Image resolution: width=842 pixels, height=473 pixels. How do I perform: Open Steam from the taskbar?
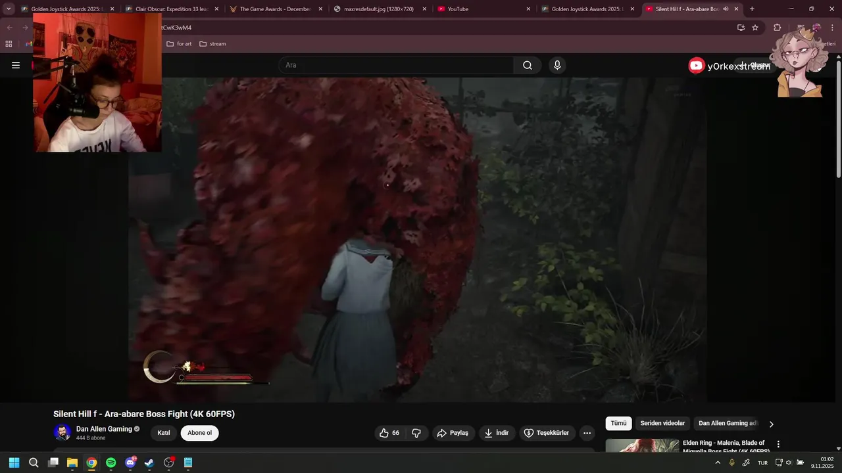pos(149,462)
